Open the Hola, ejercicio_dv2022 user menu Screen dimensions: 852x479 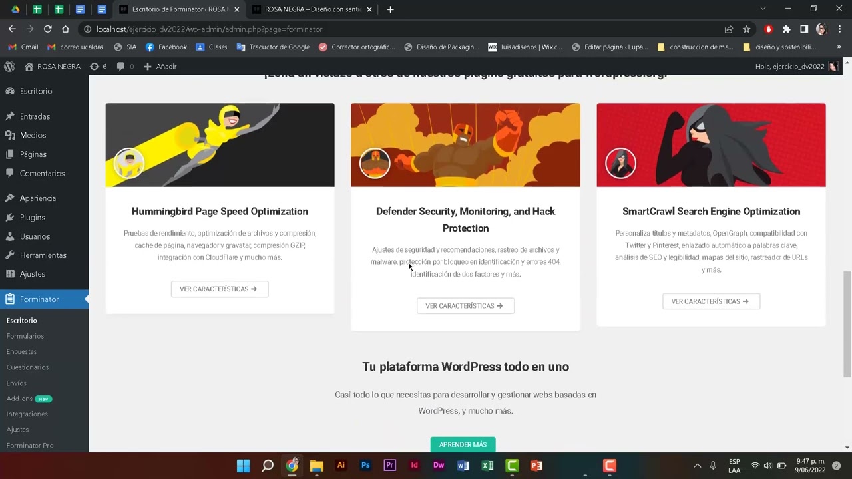797,67
